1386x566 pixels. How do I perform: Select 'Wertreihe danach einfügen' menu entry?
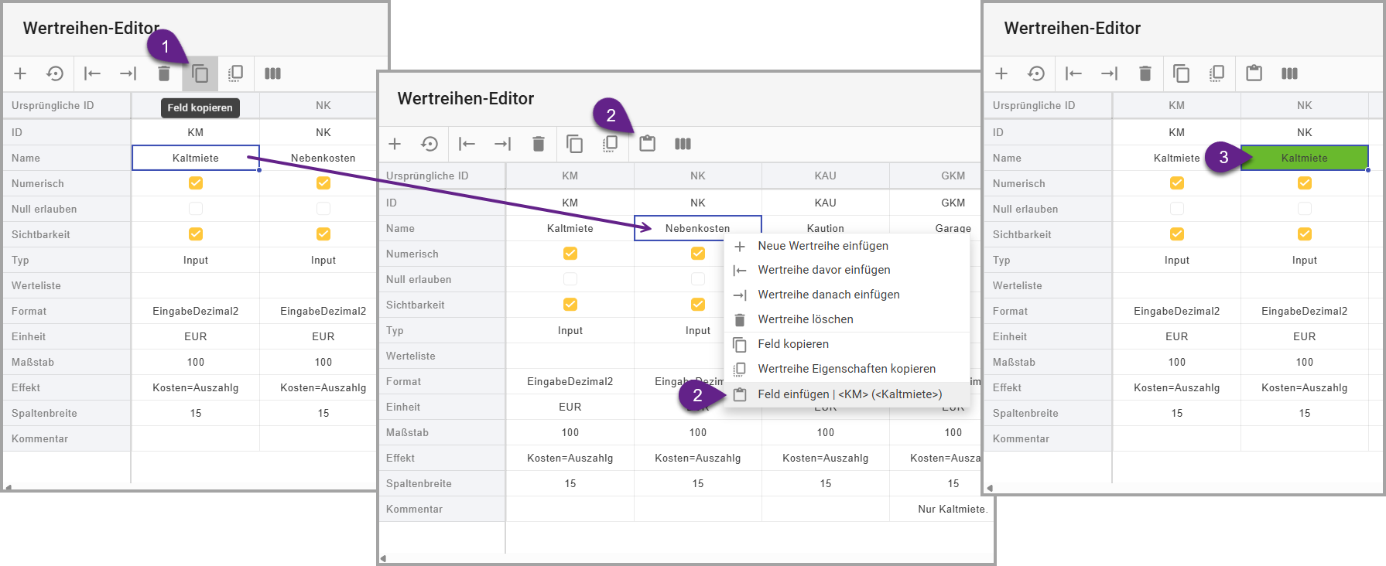pyautogui.click(x=847, y=295)
